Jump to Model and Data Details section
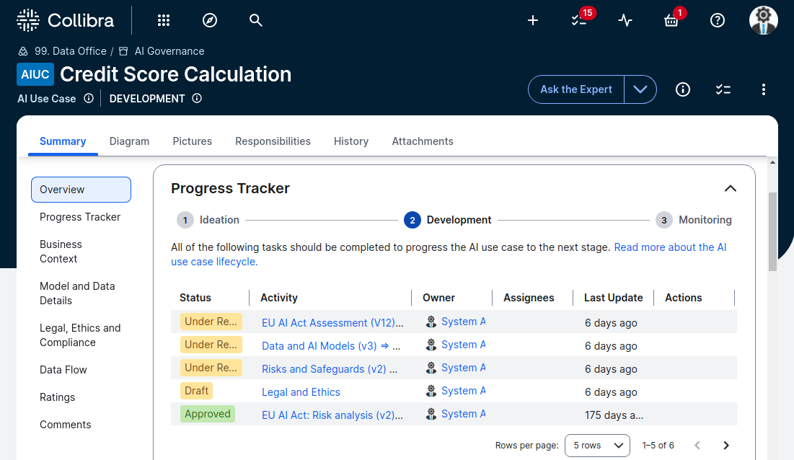Image resolution: width=794 pixels, height=460 pixels. (77, 293)
